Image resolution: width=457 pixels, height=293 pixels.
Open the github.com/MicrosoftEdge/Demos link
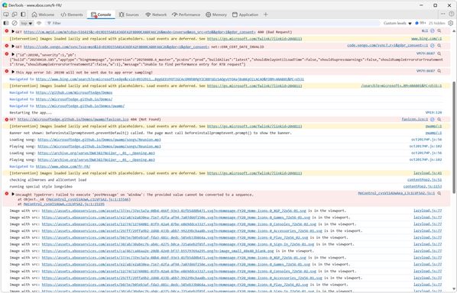74,92
